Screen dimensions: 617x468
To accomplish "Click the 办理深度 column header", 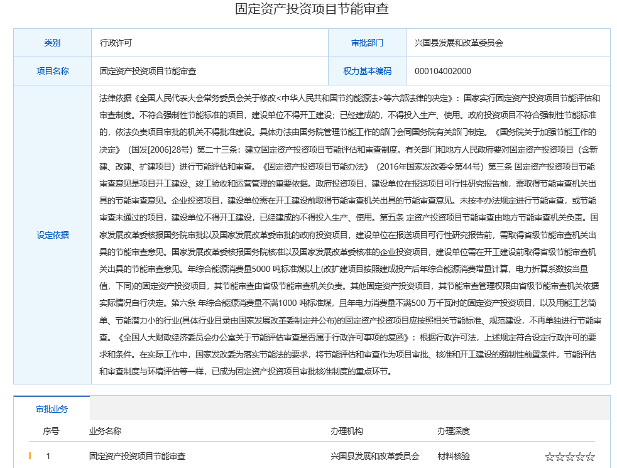I will [453, 431].
